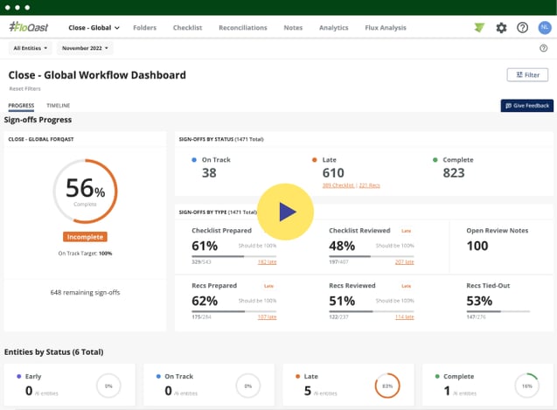Click the Complete donut chart showing 16%
The width and height of the screenshot is (557, 410).
(526, 385)
